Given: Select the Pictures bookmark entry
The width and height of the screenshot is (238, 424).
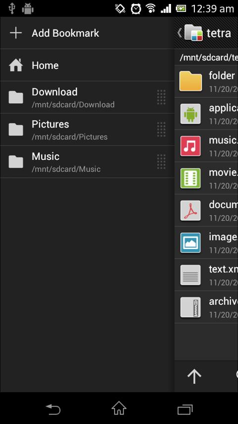Looking at the screenshot, I should (x=87, y=130).
